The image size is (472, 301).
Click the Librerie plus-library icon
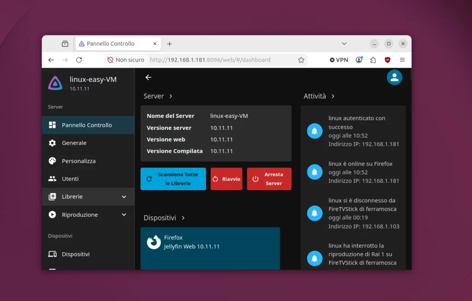click(x=53, y=197)
